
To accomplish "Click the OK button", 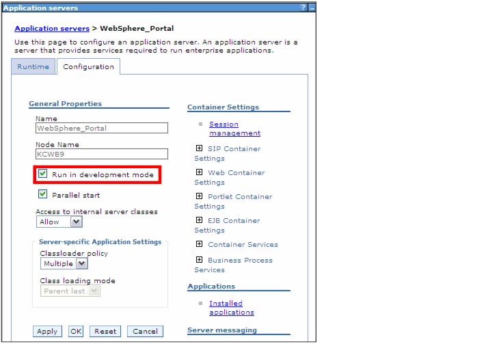I will pyautogui.click(x=76, y=331).
